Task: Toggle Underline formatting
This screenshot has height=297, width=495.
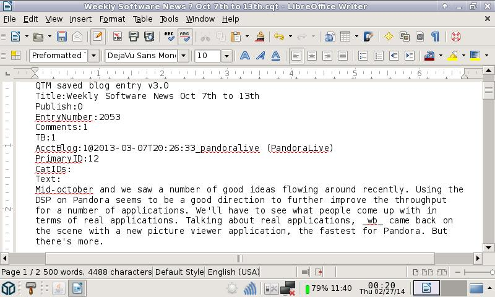Action: (x=276, y=56)
